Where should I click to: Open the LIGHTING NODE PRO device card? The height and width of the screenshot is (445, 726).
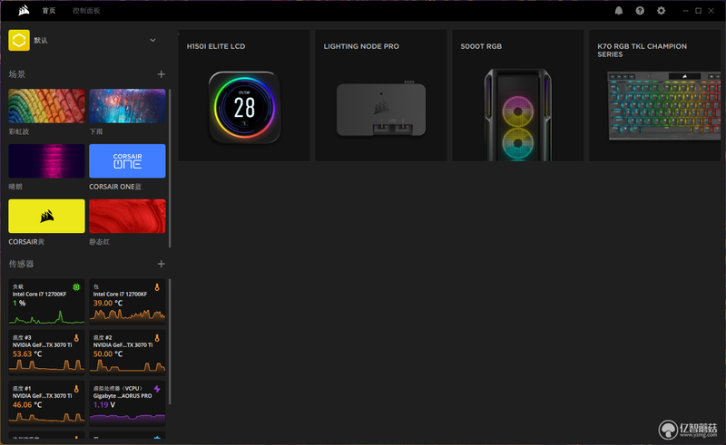381,95
